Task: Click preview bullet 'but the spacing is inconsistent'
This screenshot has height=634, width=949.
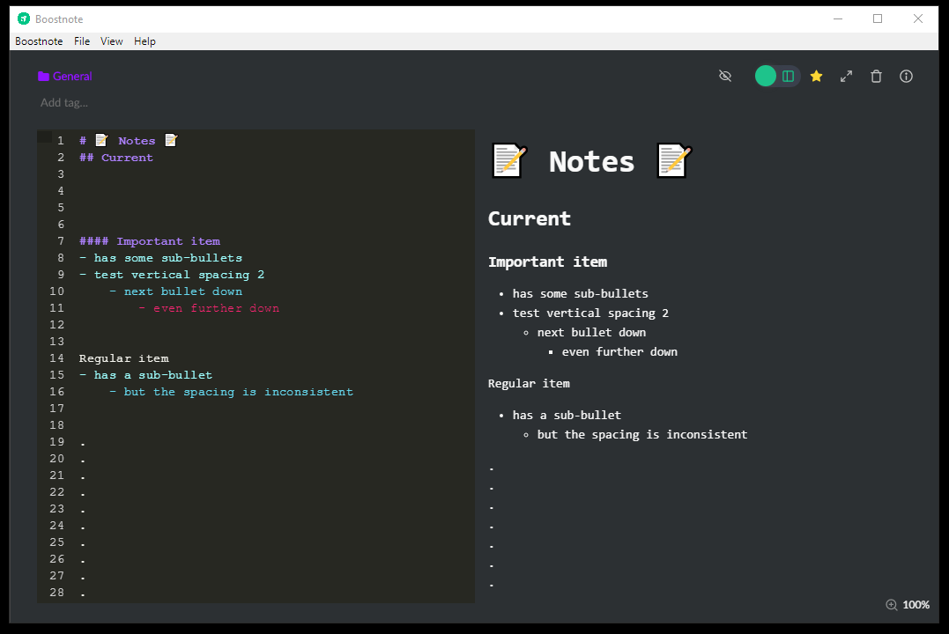Action: 642,434
